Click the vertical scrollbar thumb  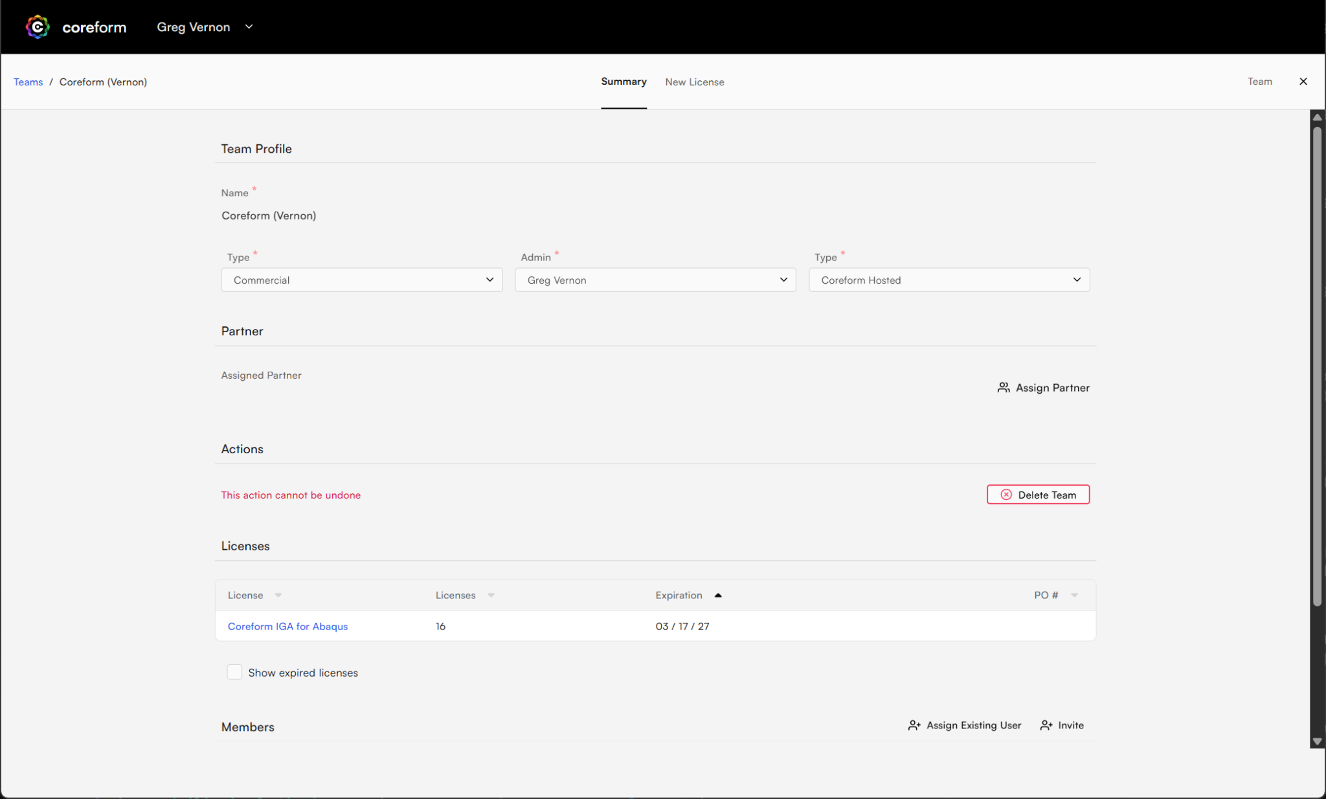click(1317, 366)
